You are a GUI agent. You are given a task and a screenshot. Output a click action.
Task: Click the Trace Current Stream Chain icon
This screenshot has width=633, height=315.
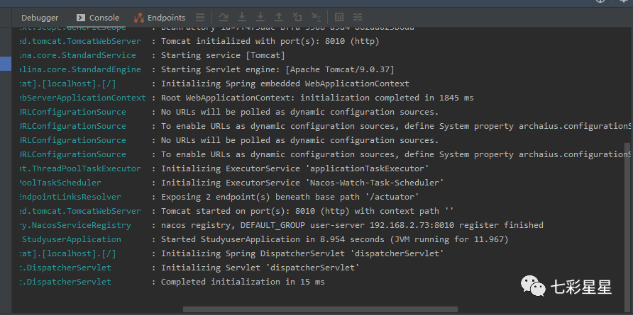coord(358,17)
